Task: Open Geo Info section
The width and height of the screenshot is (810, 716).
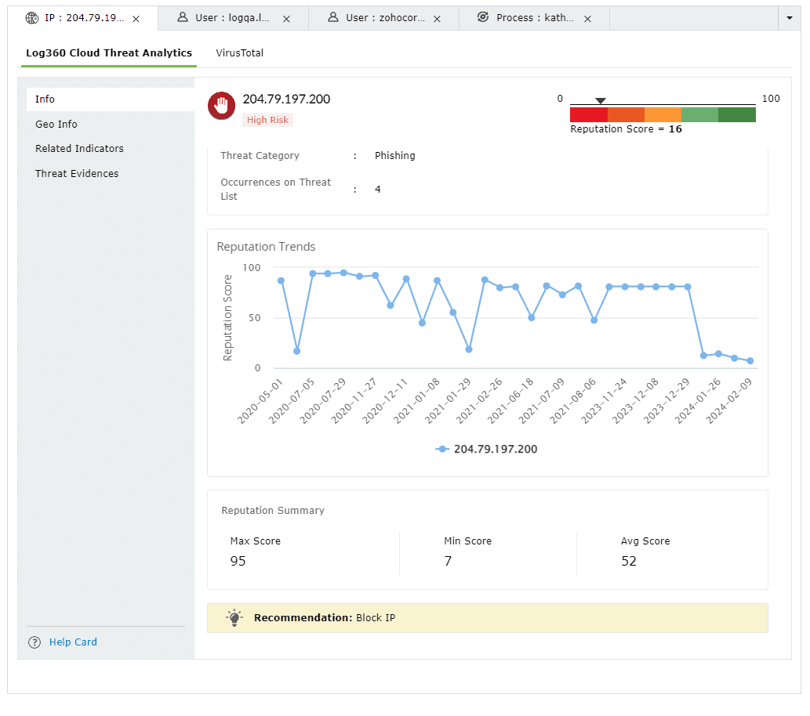Action: pyautogui.click(x=56, y=125)
